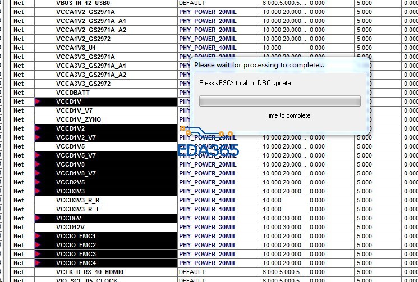Image resolution: width=418 pixels, height=282 pixels.
Task: Click 10.000:30.000 width value in VCCD12V row
Action: point(284,227)
